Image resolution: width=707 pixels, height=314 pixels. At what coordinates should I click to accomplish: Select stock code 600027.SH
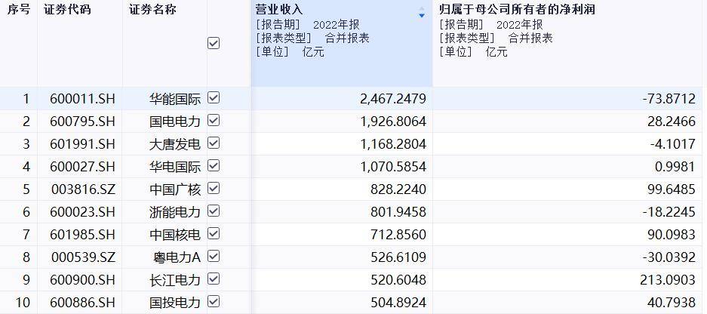[x=82, y=167]
